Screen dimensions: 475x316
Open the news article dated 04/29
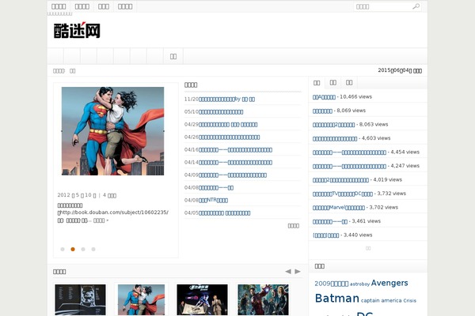(228, 125)
